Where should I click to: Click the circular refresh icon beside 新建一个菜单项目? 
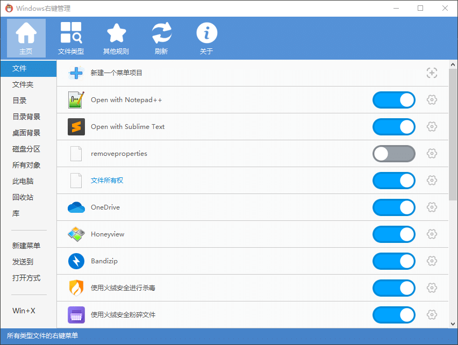point(432,73)
